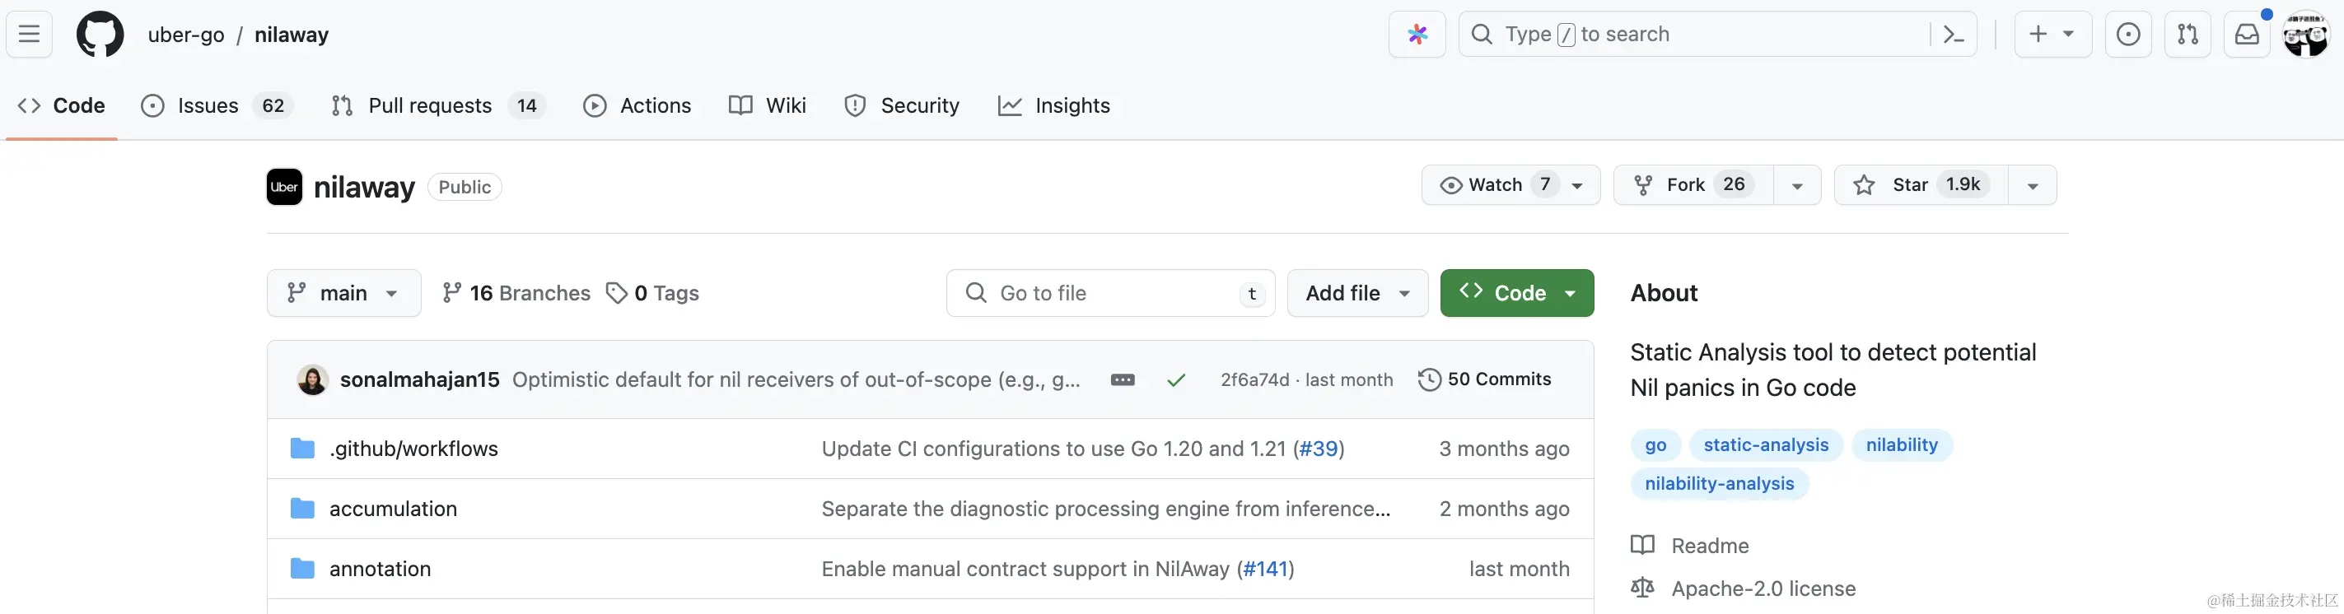Click the annotation folder icon
Screen dimensions: 2344x614
[302, 569]
